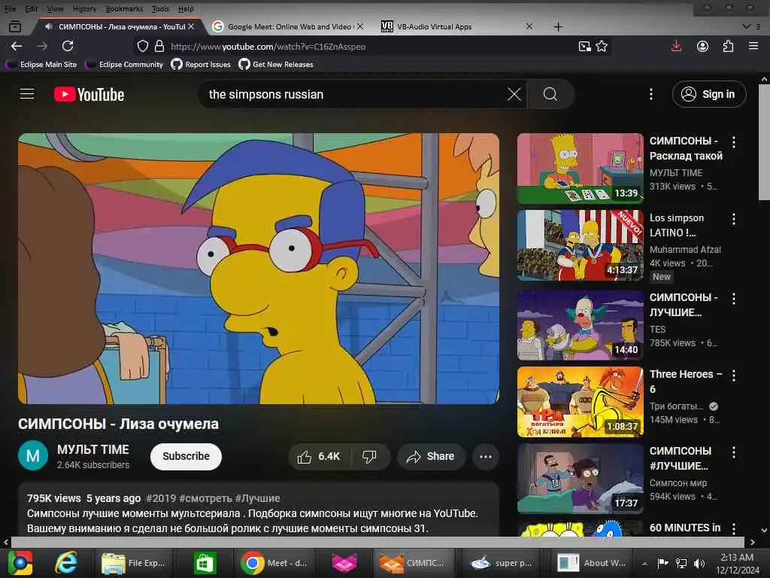Open the shield tracking protection icon
The image size is (770, 578).
point(142,46)
